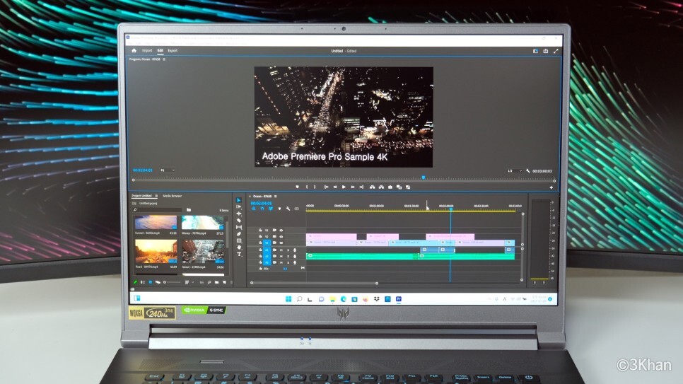683x384 pixels.
Task: Open the Ocean sequence panel menu
Action: click(x=275, y=196)
